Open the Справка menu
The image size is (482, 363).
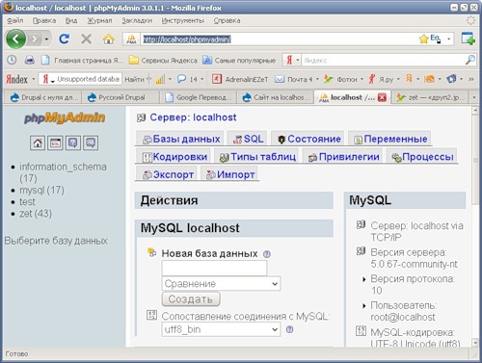tap(228, 20)
